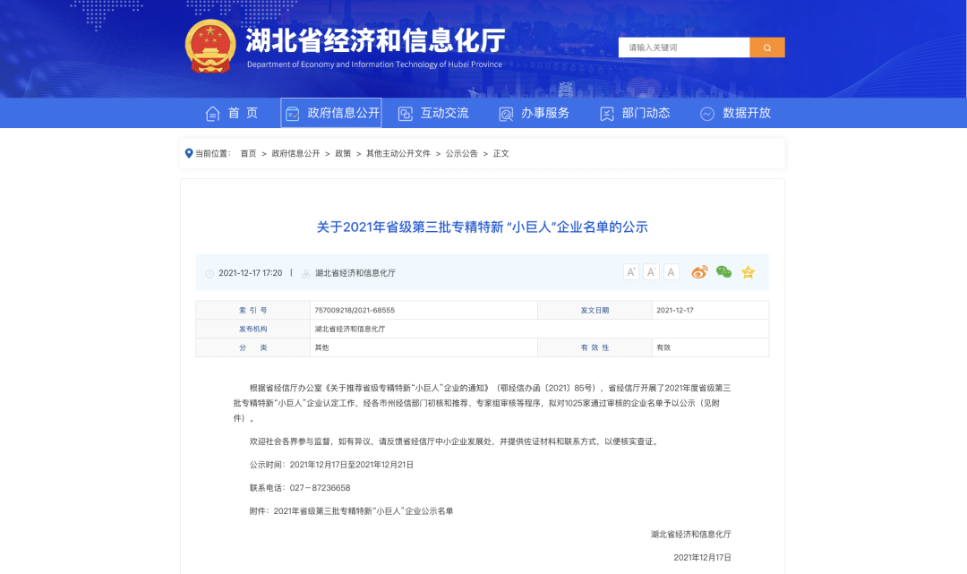Click the orange search magnifier button
Image resolution: width=967 pixels, height=574 pixels.
click(766, 47)
